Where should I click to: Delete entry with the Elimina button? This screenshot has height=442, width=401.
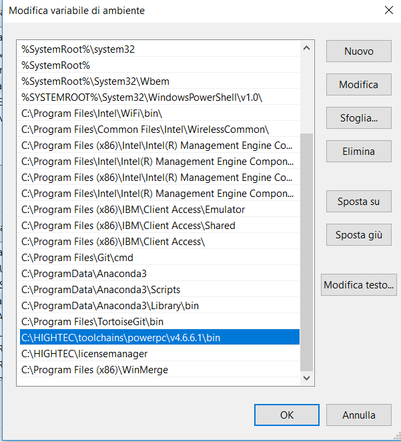pyautogui.click(x=358, y=152)
